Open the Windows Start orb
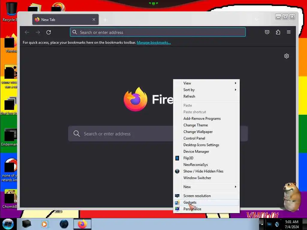 point(8,224)
